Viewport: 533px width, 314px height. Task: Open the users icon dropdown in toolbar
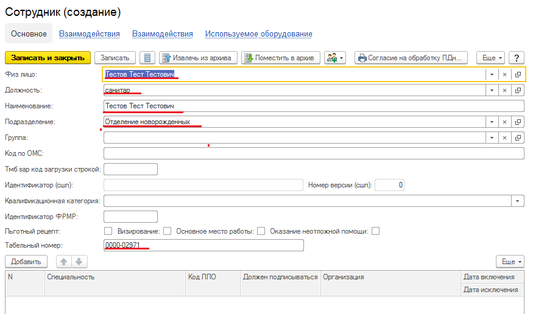pos(335,58)
